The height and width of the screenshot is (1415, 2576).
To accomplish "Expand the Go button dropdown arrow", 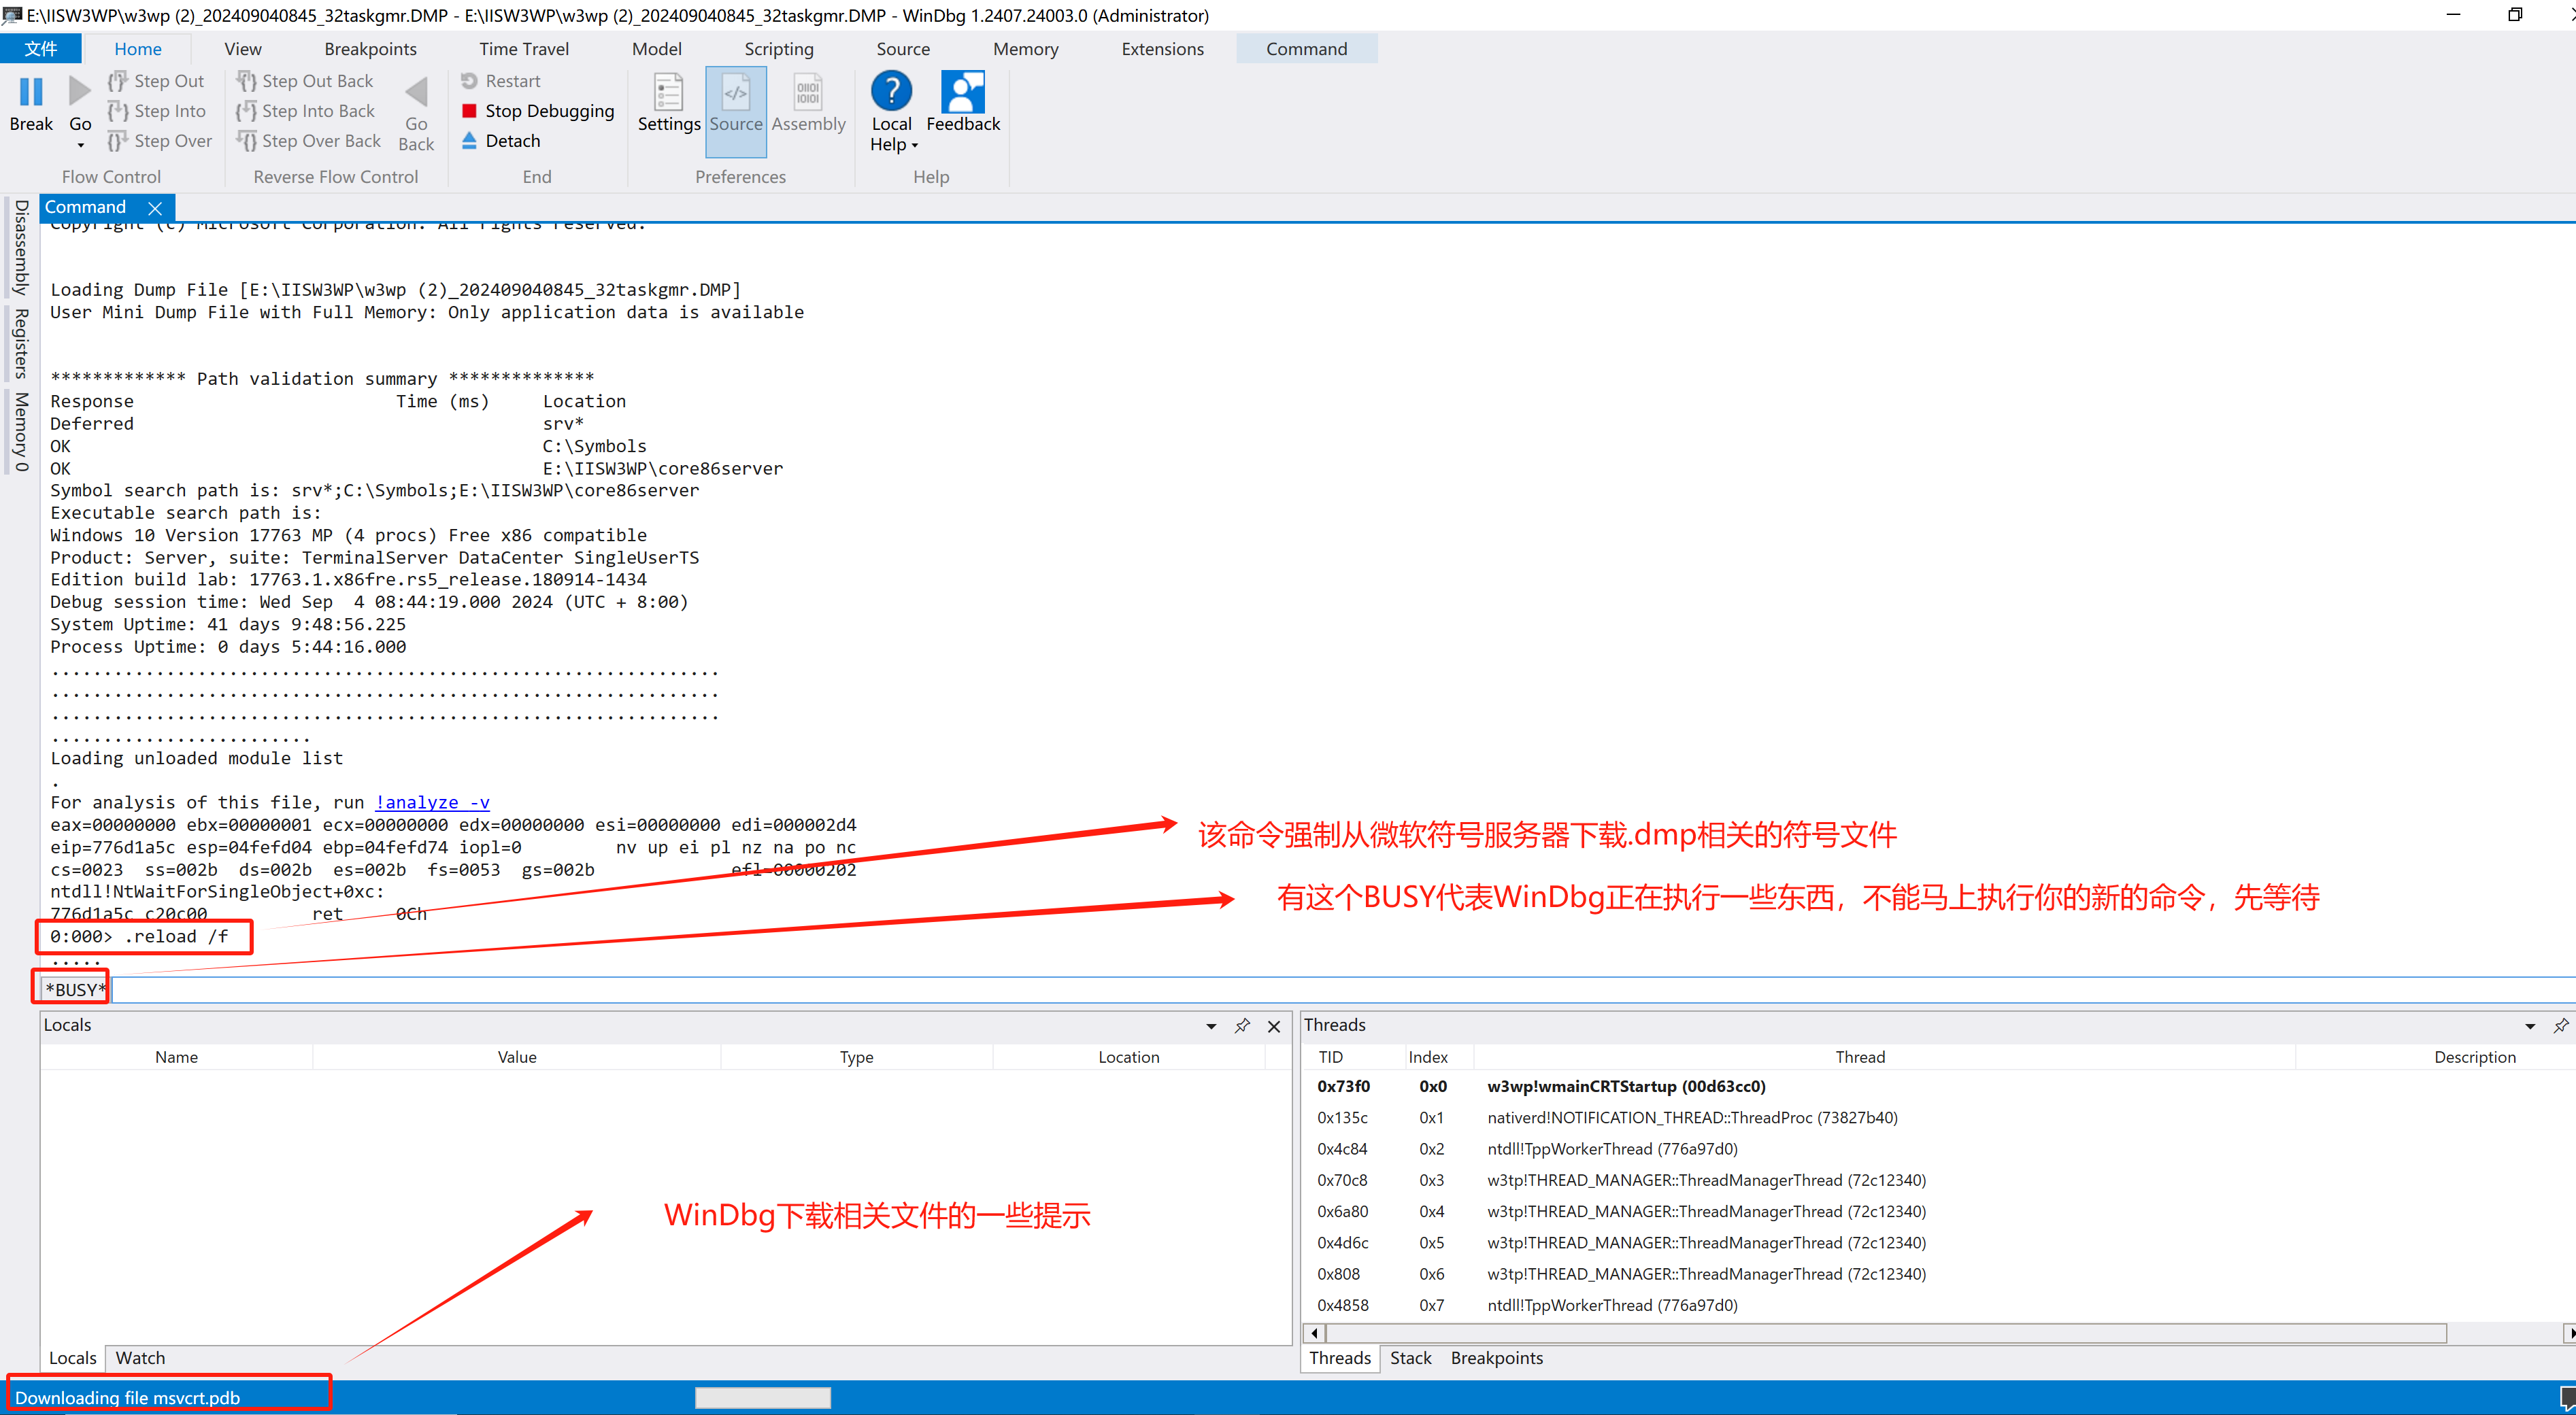I will point(80,146).
